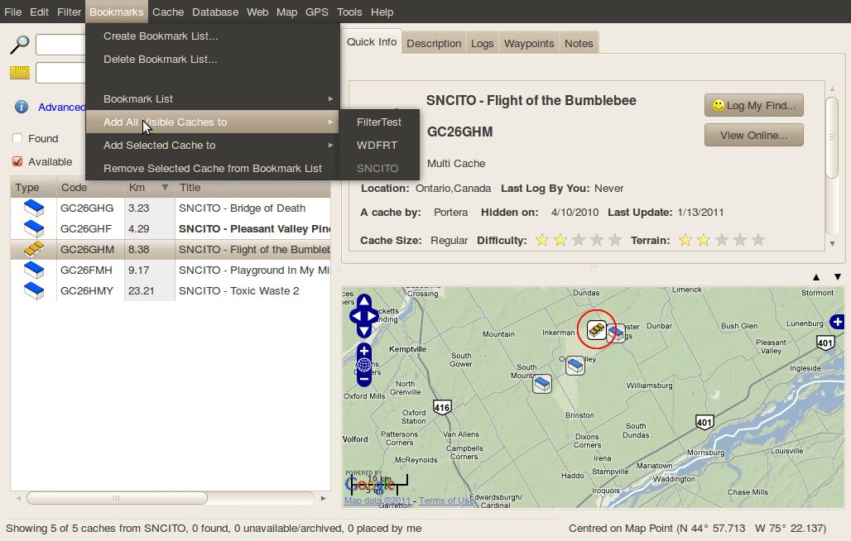Click the Km column sort arrow
This screenshot has width=851, height=541.
click(165, 187)
